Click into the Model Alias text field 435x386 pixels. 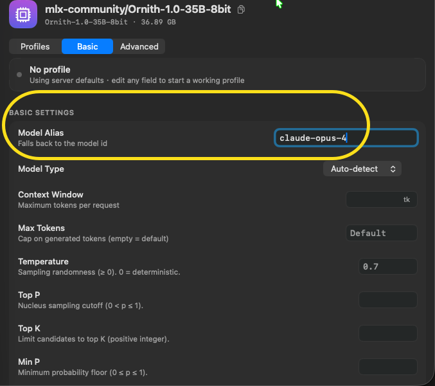click(x=346, y=138)
